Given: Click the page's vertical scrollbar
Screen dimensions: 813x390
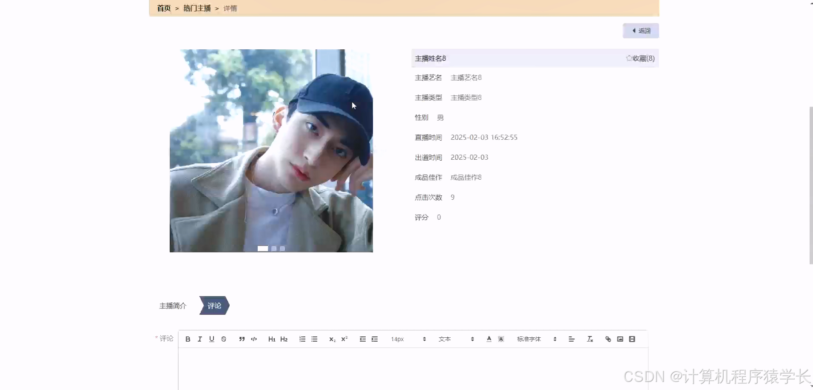Looking at the screenshot, I should click(x=811, y=185).
